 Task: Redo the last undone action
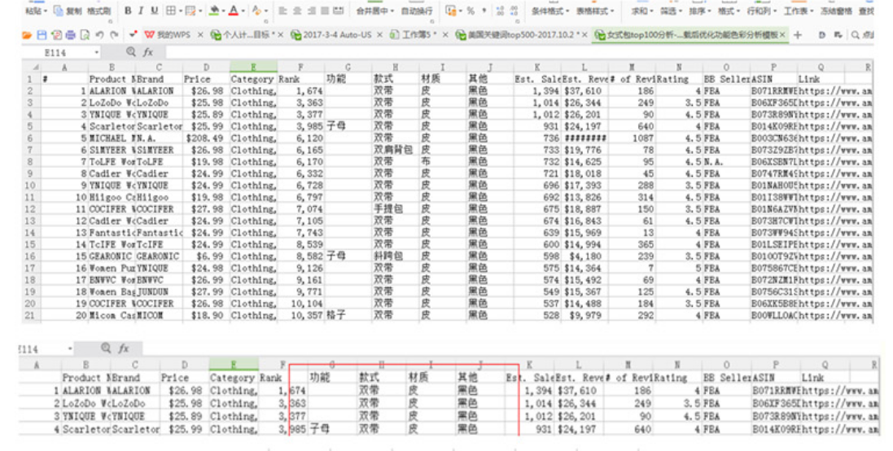tap(114, 35)
